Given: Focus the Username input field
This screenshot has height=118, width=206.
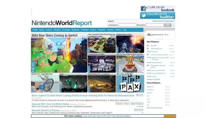Looking at the screenshot, I should [x=127, y=25].
